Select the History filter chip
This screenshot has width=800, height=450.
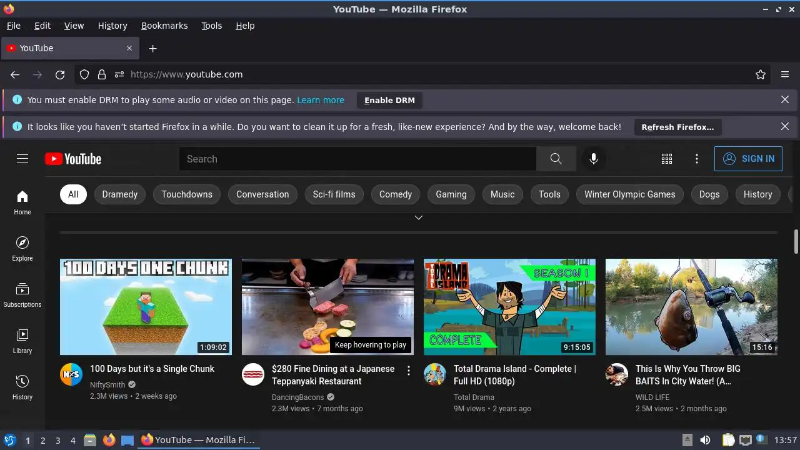[757, 194]
